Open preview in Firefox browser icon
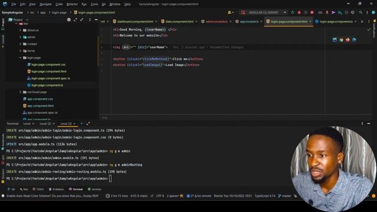The width and height of the screenshot is (377, 212). click(348, 39)
